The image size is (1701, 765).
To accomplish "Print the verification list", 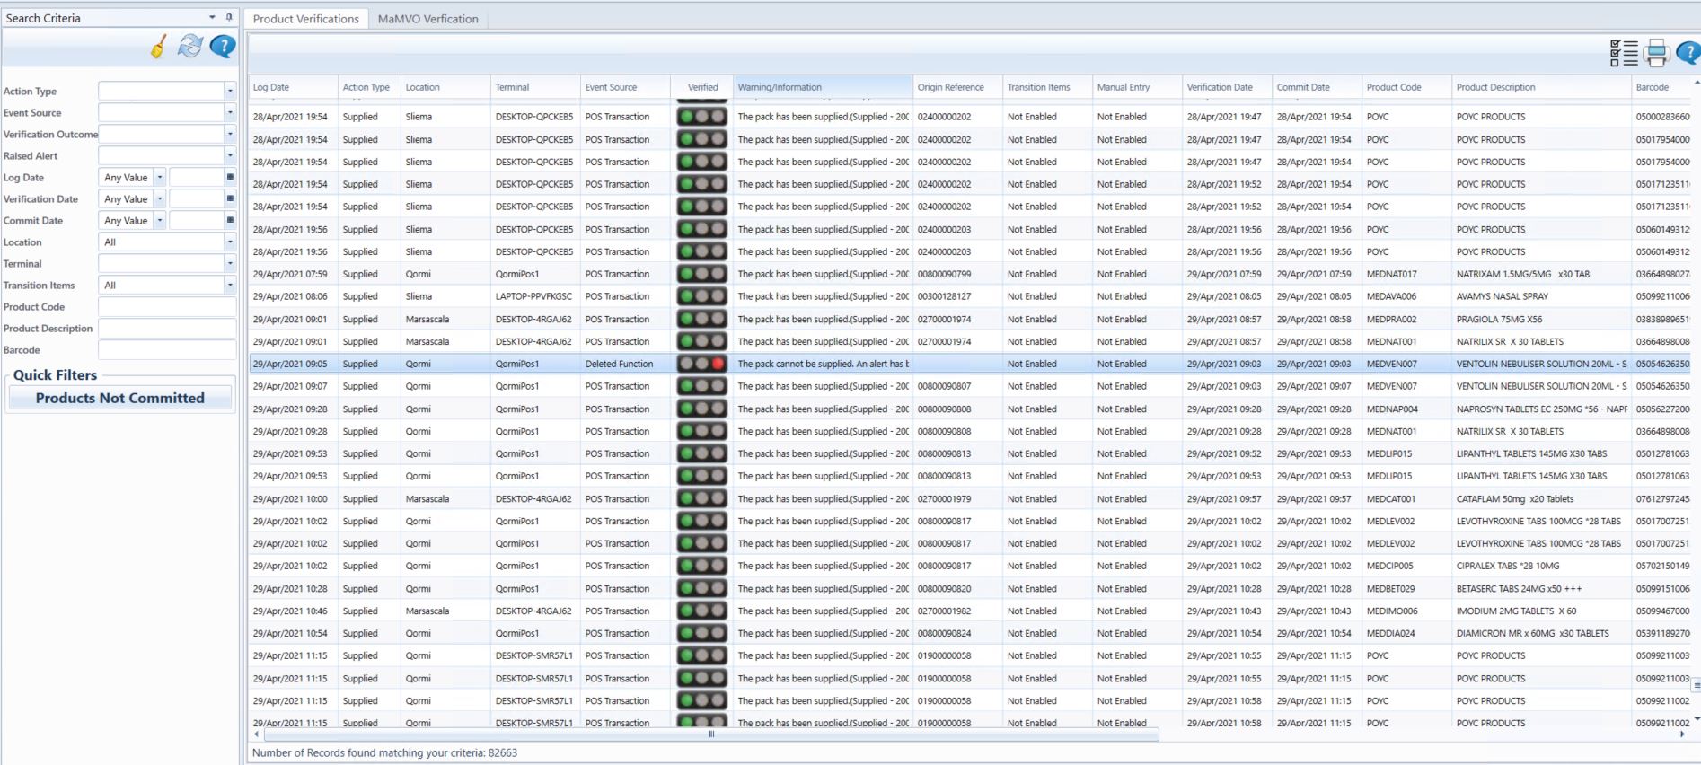I will pos(1657,53).
